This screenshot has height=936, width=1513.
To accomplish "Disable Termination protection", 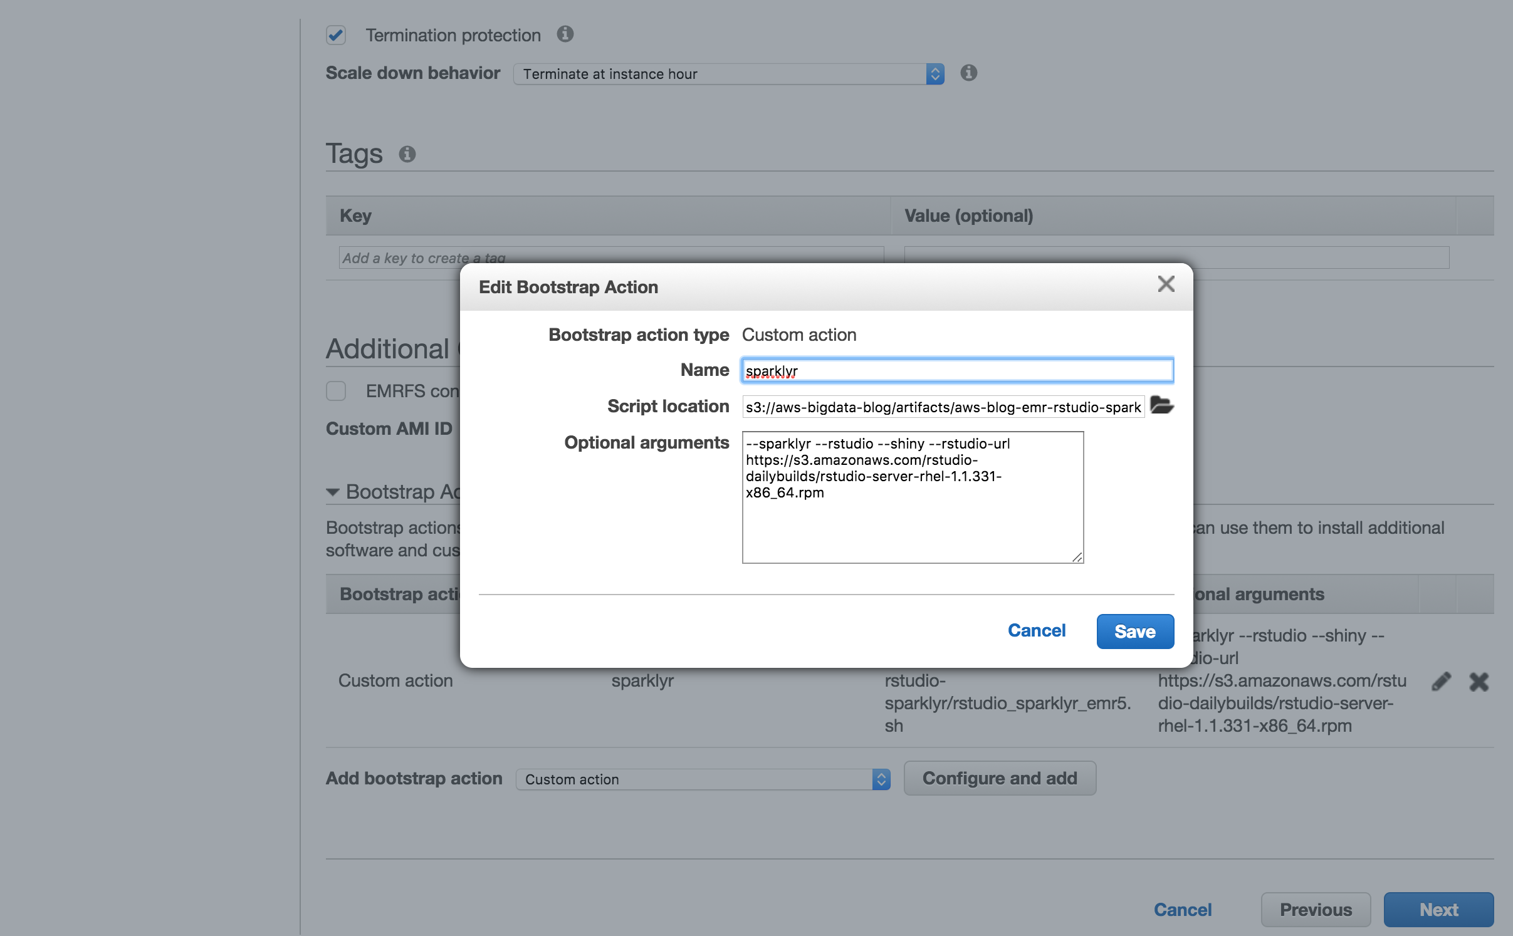I will tap(336, 35).
